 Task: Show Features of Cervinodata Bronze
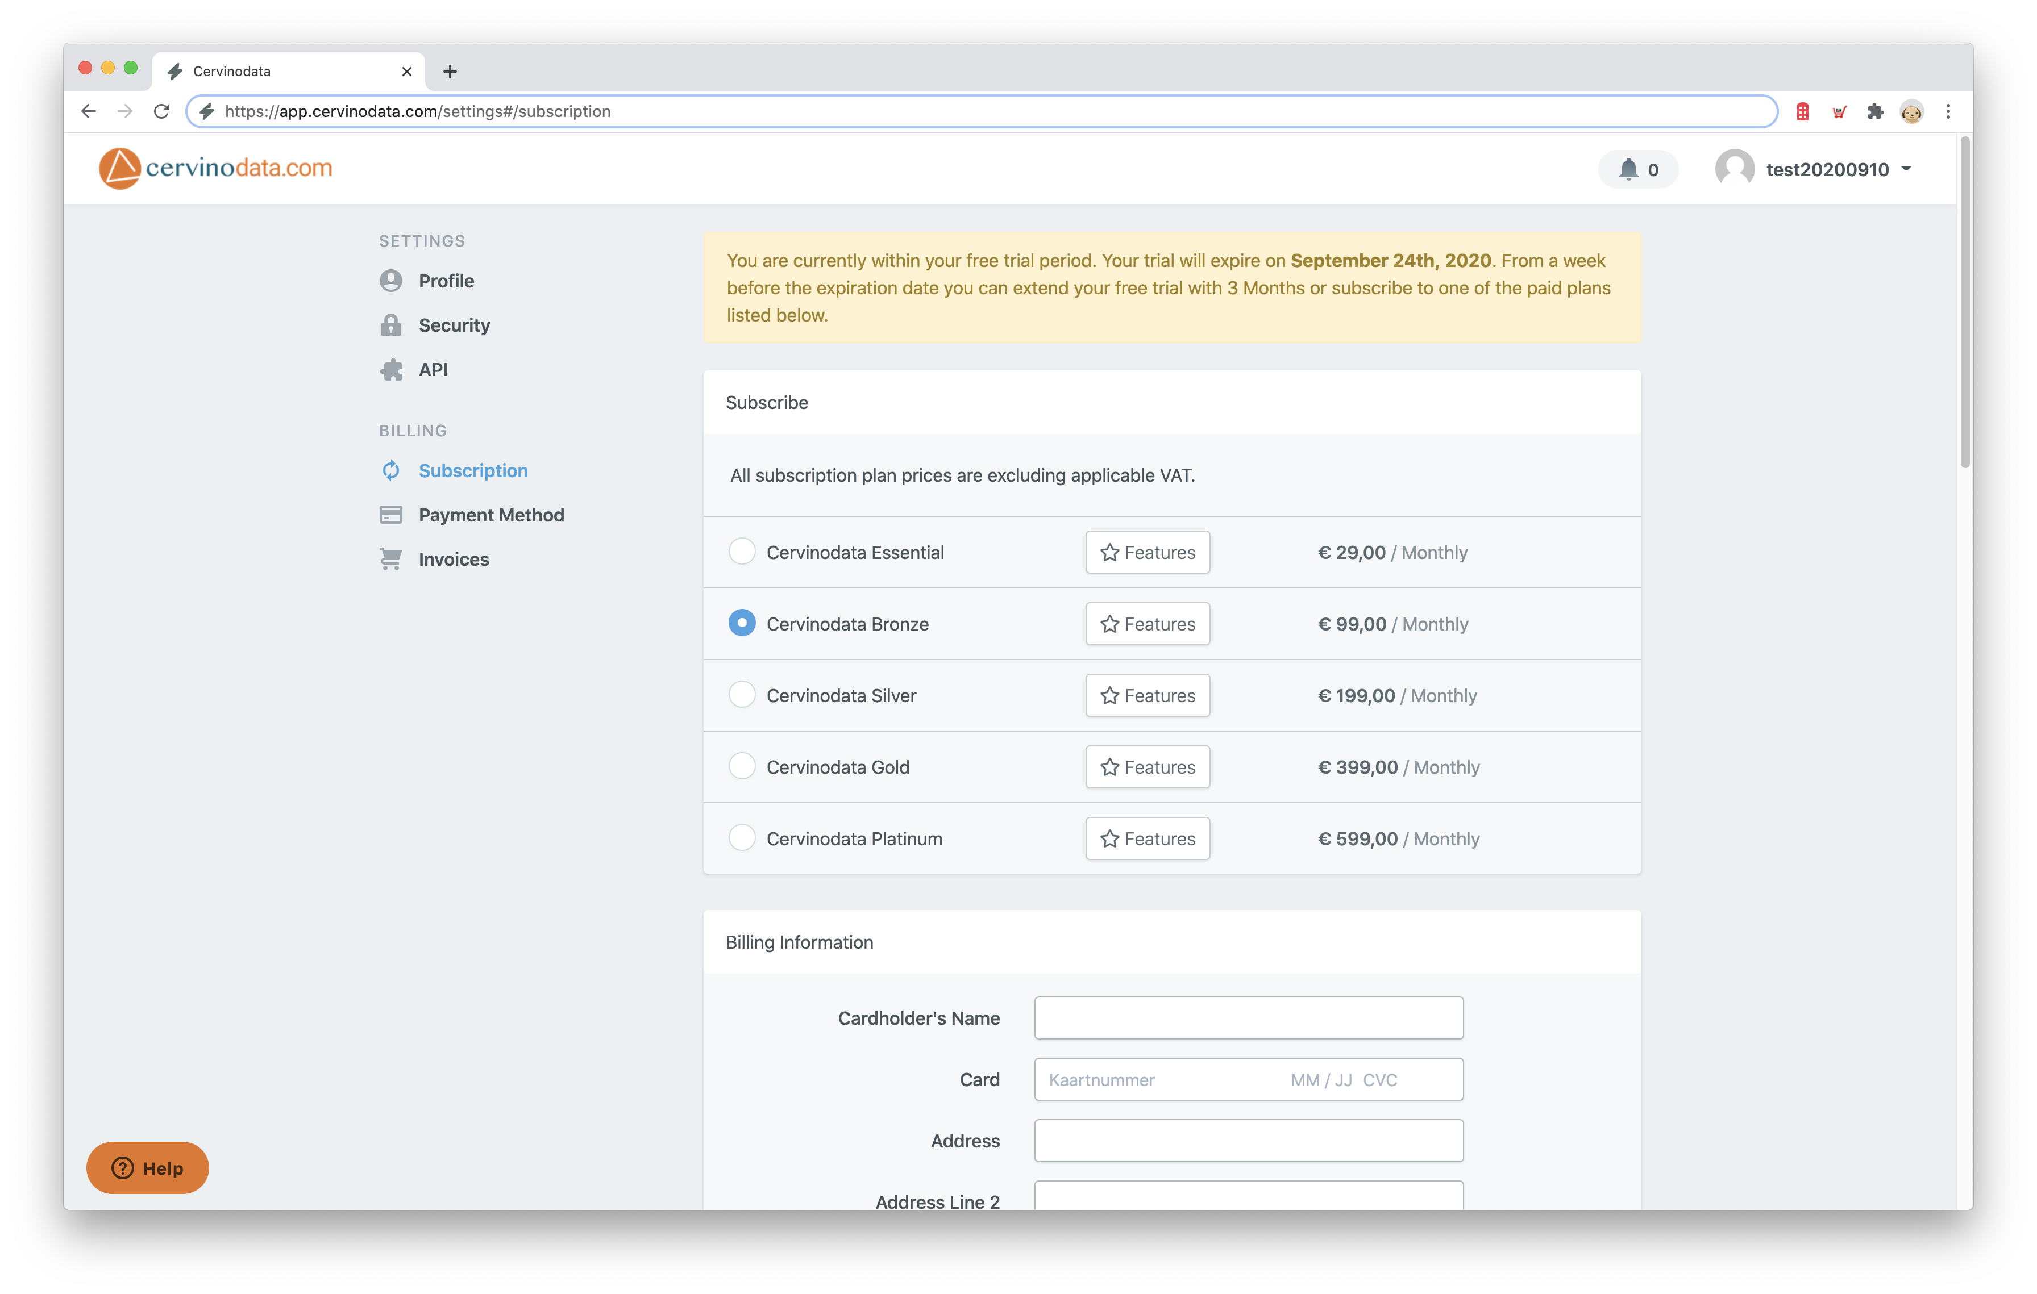coord(1147,624)
